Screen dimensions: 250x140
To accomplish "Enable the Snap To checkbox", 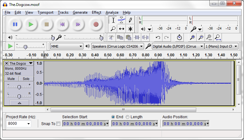I will click(x=58, y=124).
